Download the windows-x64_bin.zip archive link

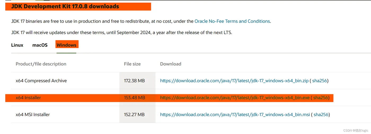(234, 81)
